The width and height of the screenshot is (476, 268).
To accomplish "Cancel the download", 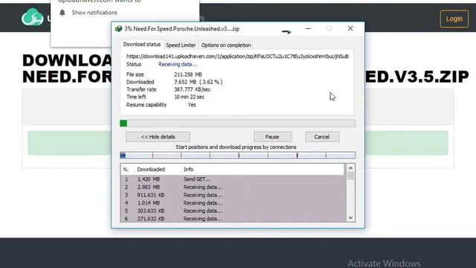I will 322,137.
